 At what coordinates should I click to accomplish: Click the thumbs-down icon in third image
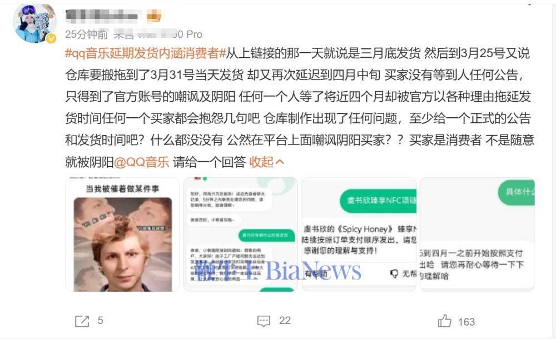394,273
